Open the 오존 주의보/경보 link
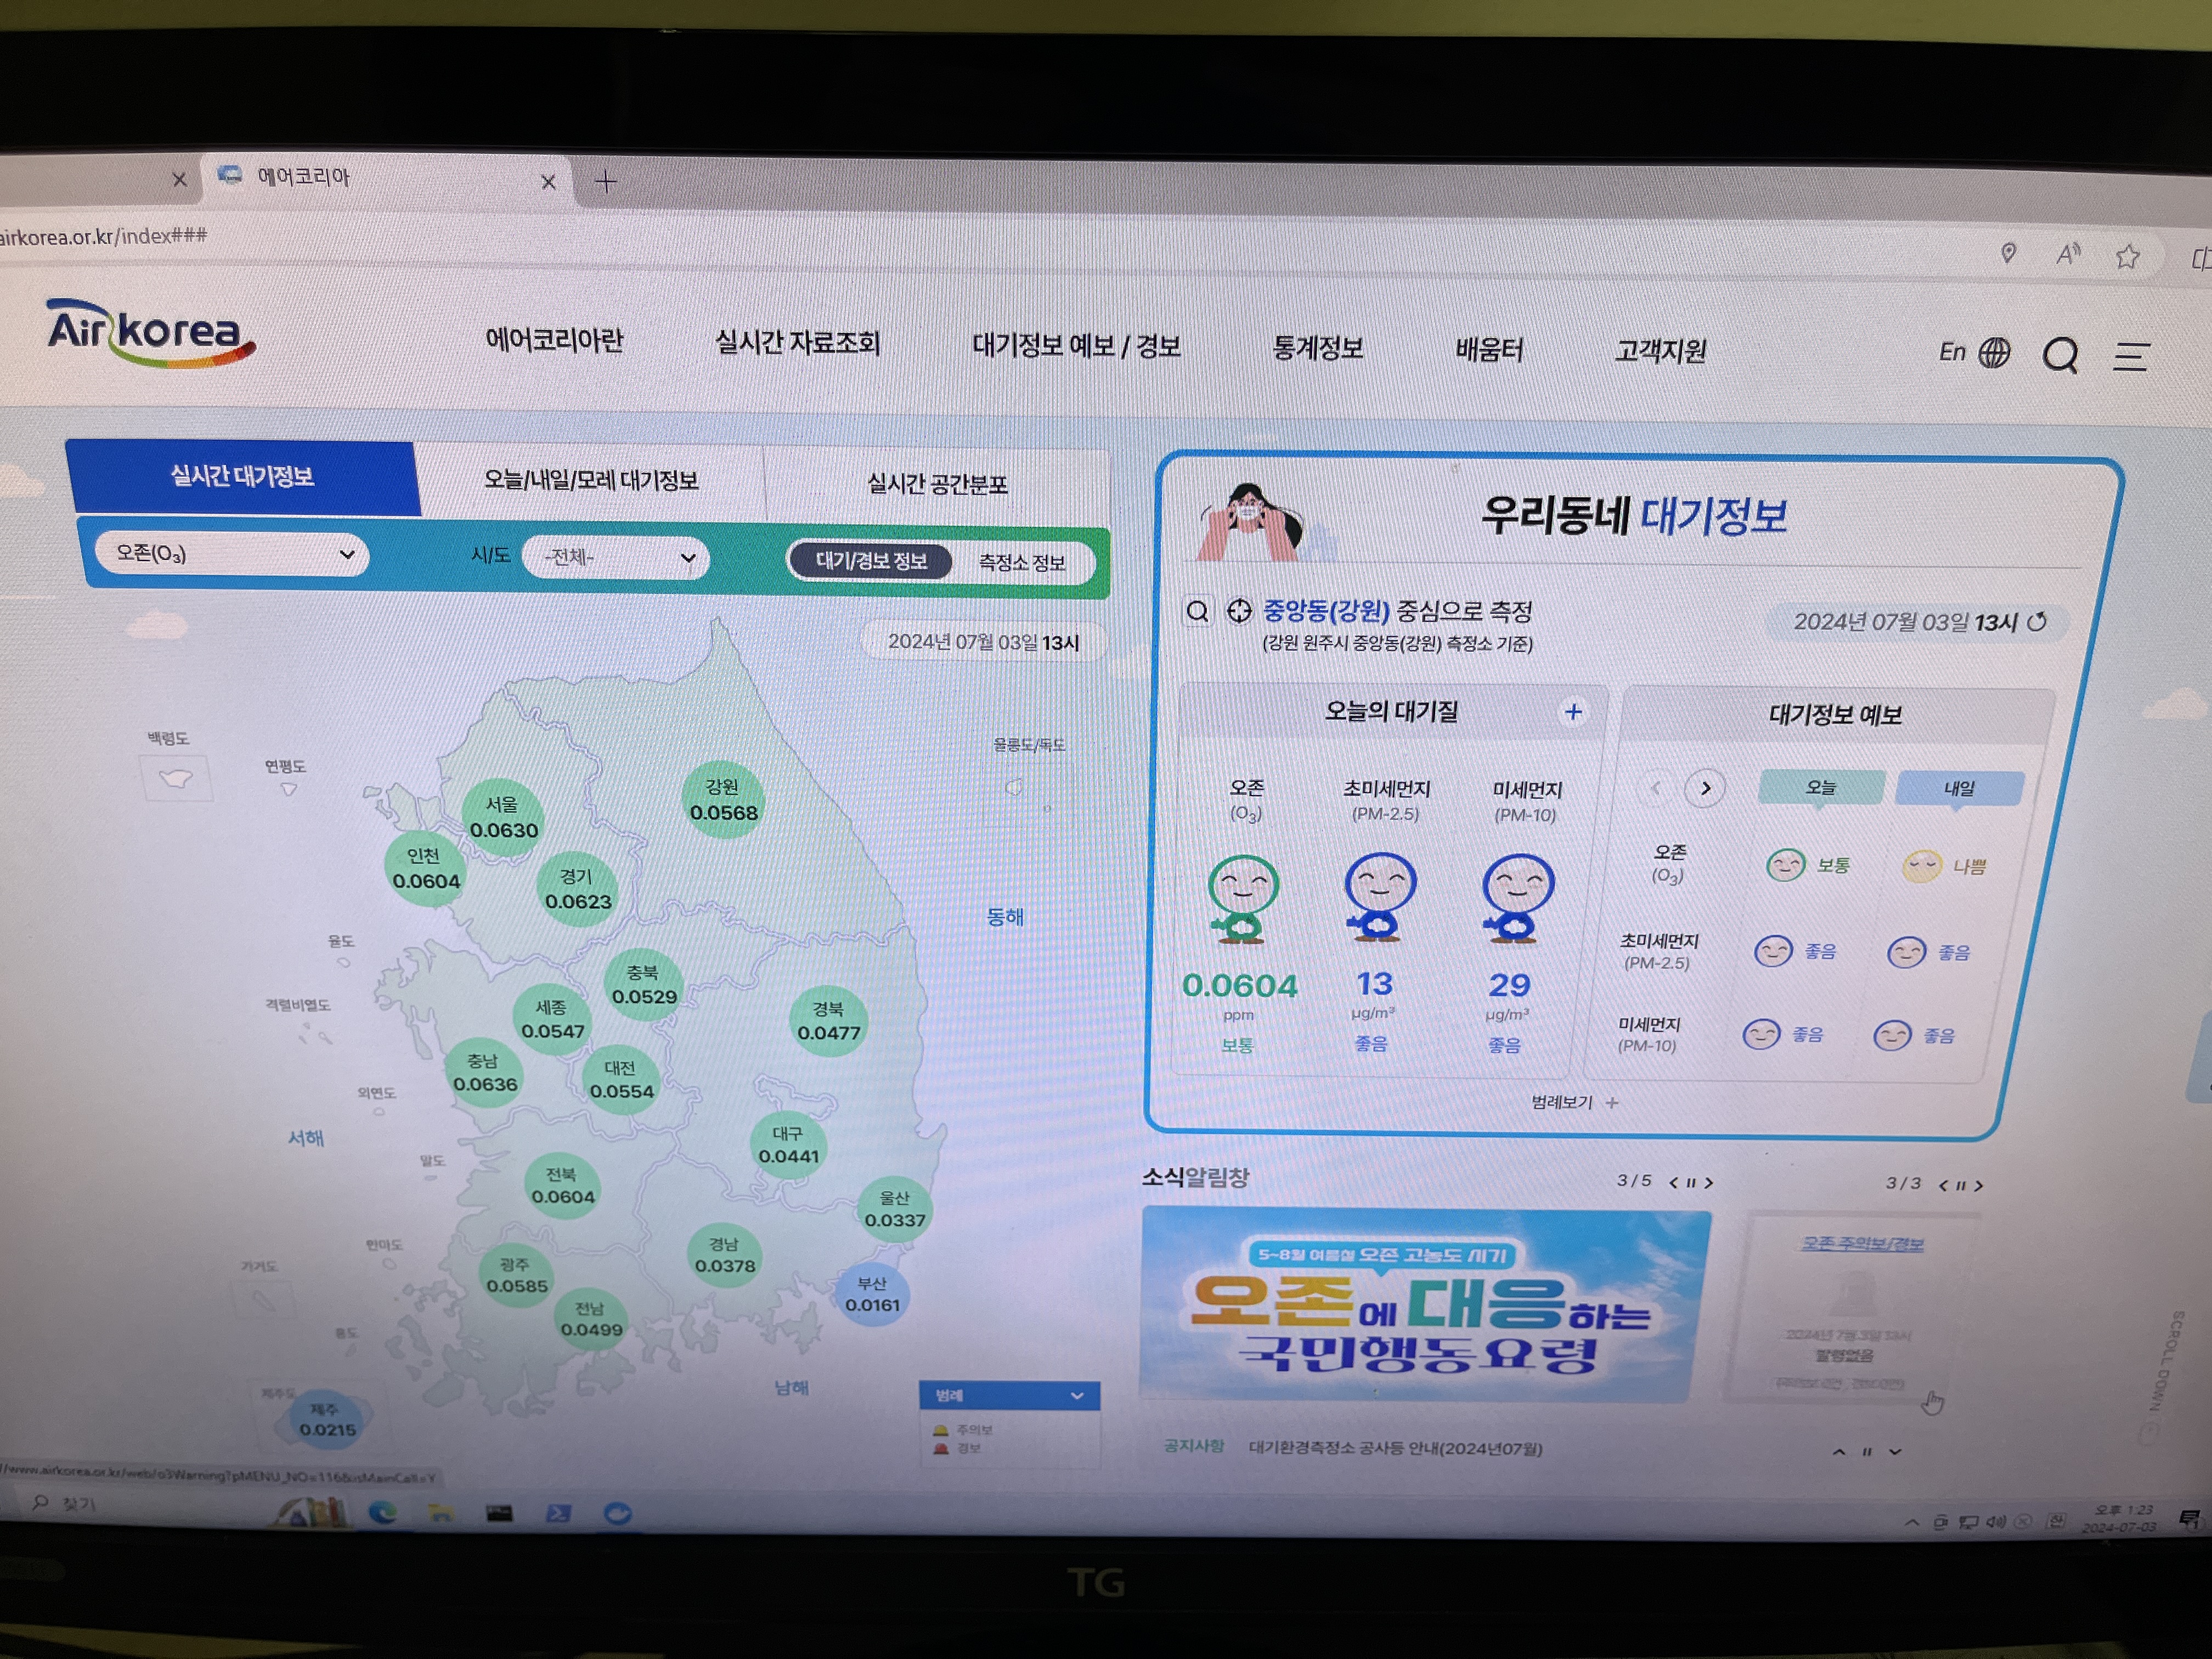 (1862, 1244)
